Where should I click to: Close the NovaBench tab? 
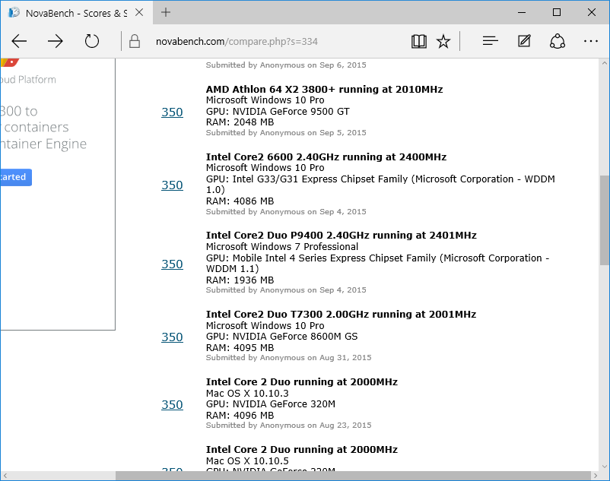click(x=139, y=12)
